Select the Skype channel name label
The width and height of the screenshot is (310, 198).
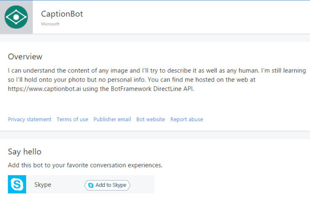(43, 185)
